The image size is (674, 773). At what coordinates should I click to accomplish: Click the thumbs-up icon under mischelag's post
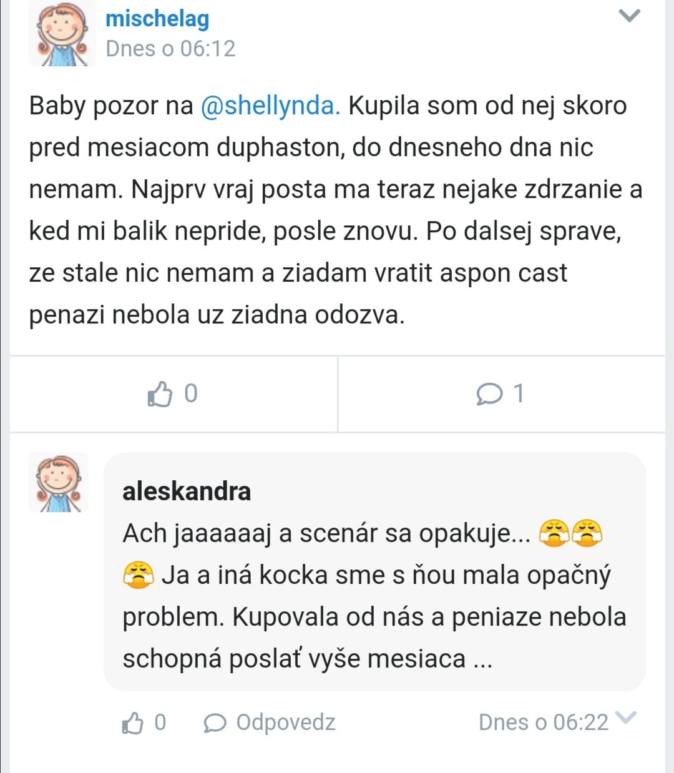160,394
